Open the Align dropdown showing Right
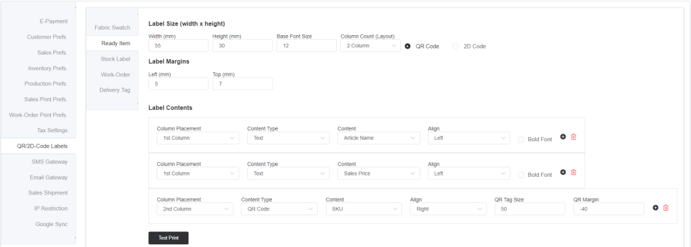The height and width of the screenshot is (247, 691). point(448,209)
